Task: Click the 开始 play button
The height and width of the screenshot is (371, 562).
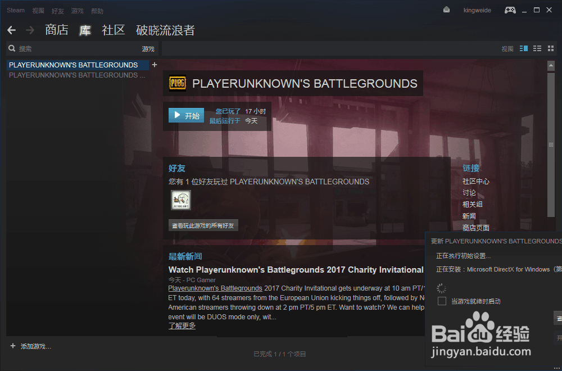Action: pos(187,115)
